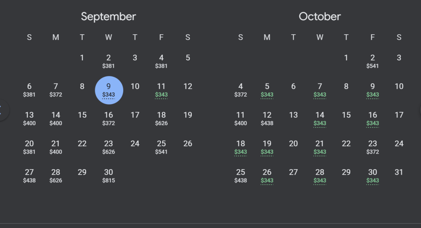Select October 2 priced at $541
Screen dimensions: 421x228
[373, 62]
